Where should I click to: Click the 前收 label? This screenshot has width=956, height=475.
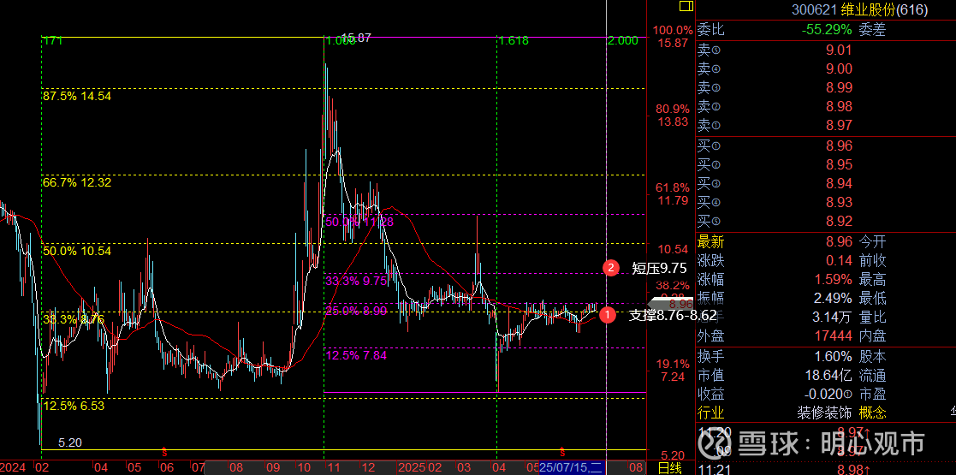pyautogui.click(x=872, y=261)
